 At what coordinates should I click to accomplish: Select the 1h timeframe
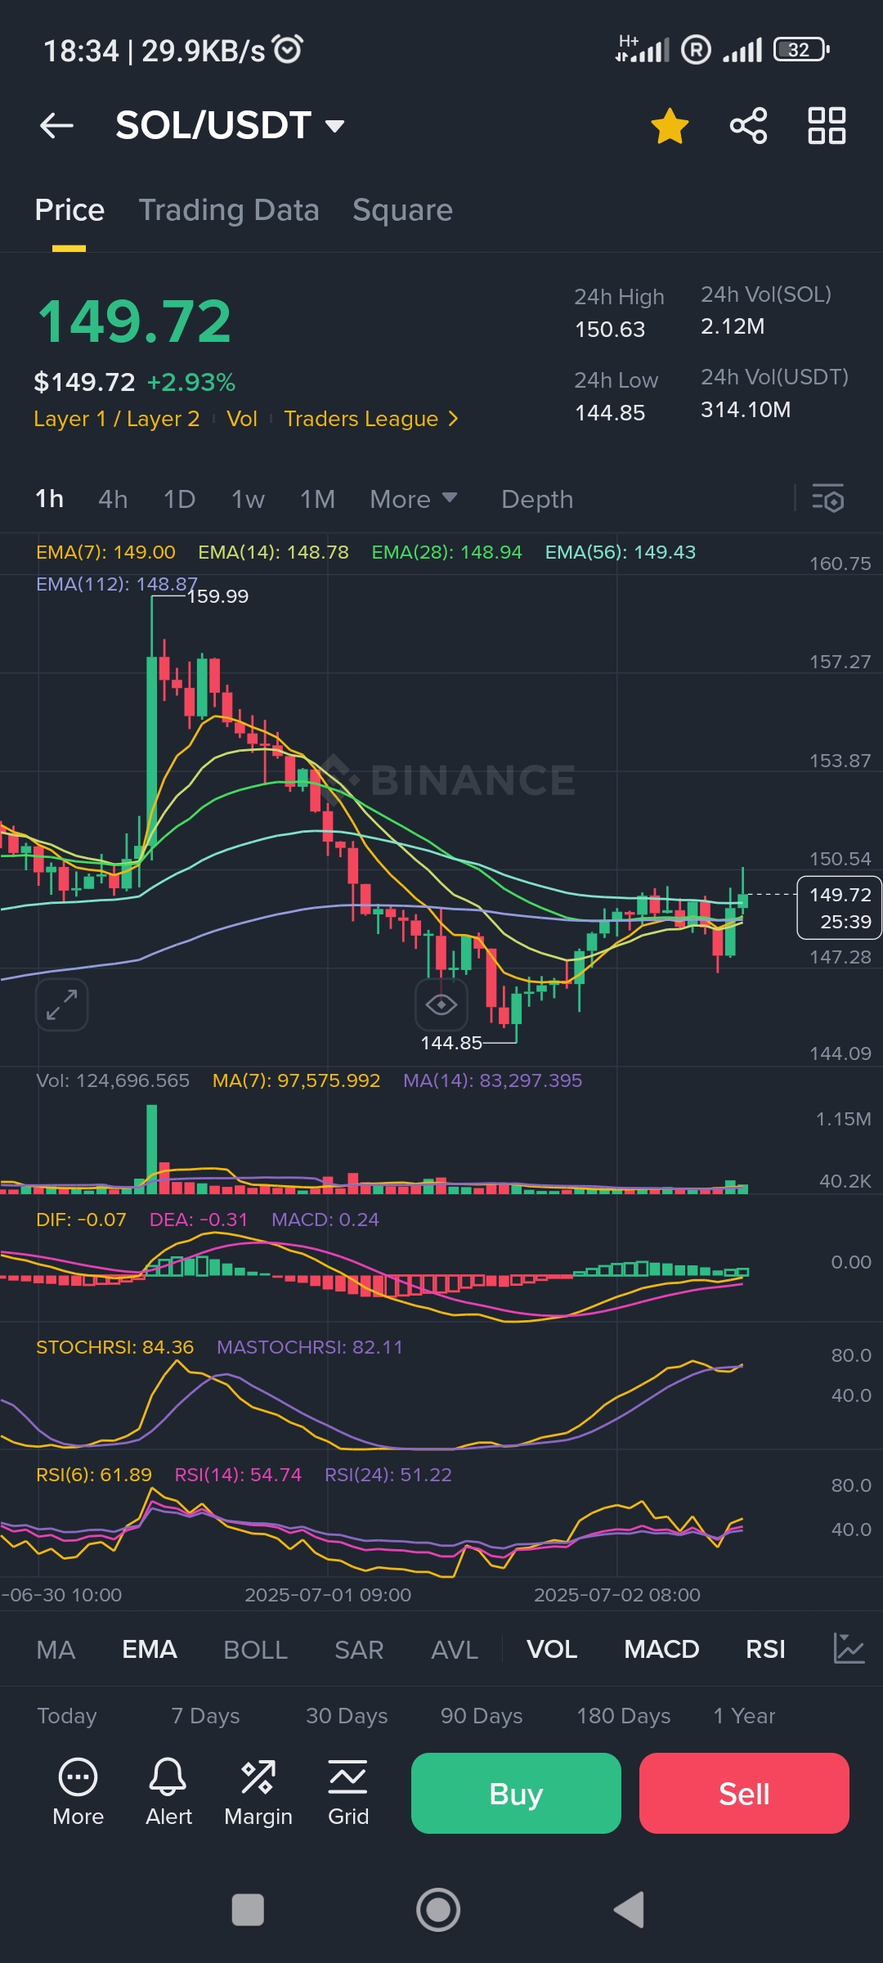(x=49, y=499)
